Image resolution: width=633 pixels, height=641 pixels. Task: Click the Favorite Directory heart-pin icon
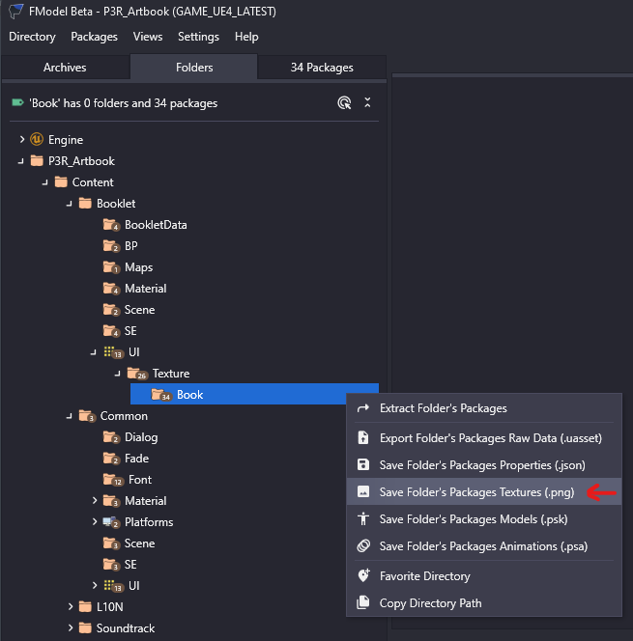click(363, 576)
